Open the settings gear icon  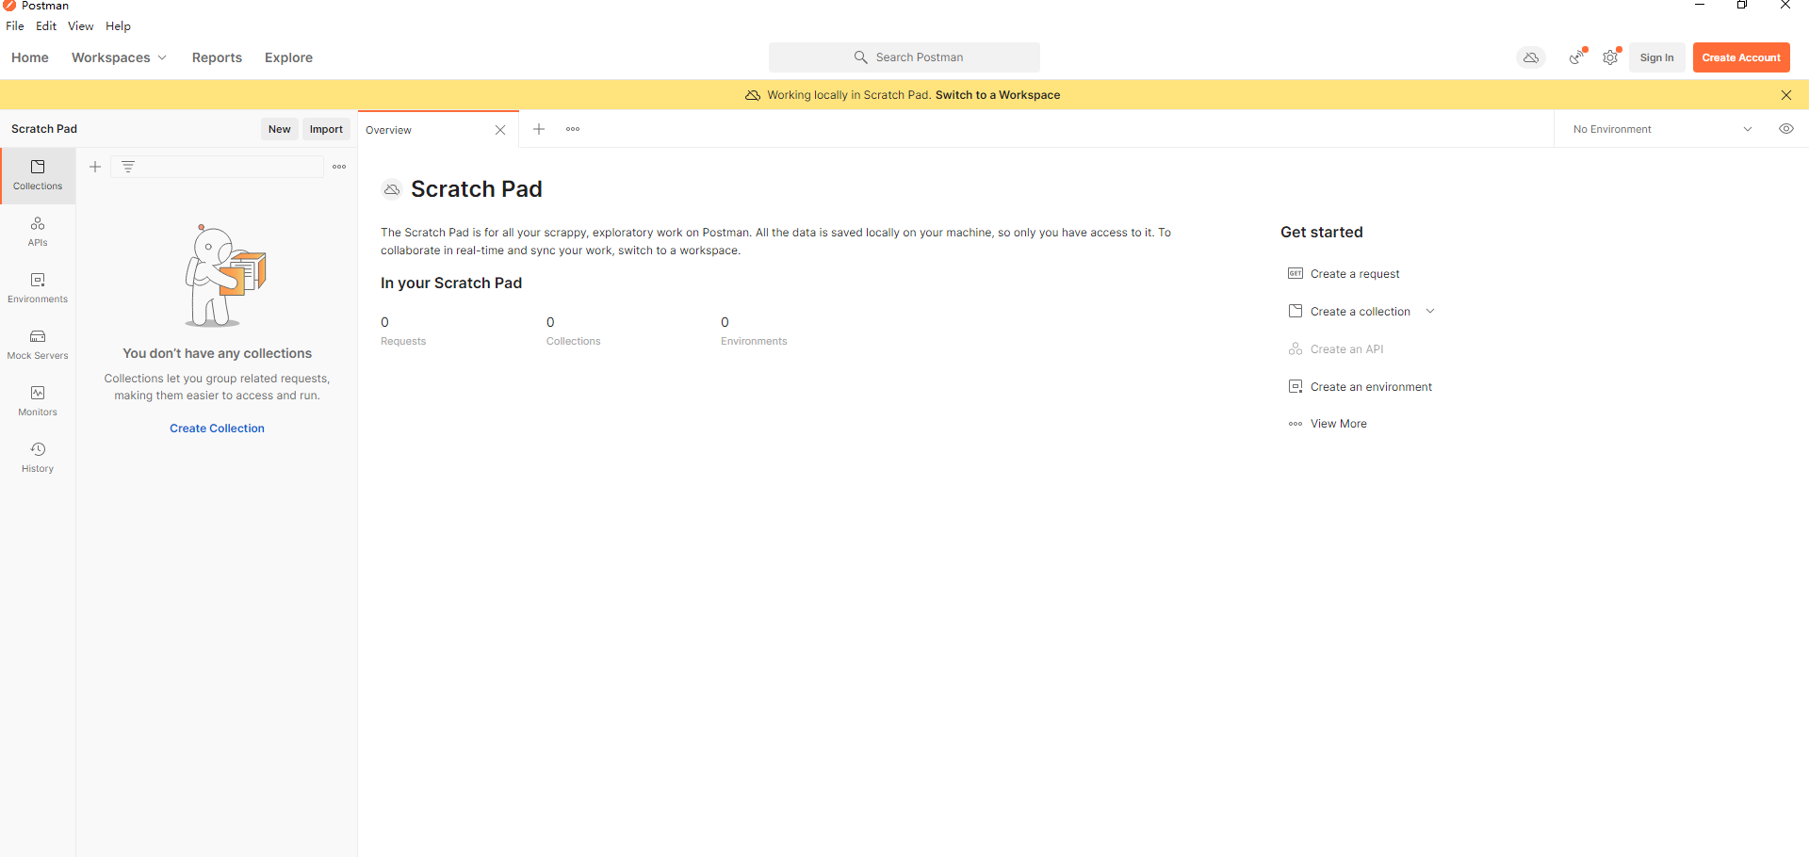[x=1610, y=57]
